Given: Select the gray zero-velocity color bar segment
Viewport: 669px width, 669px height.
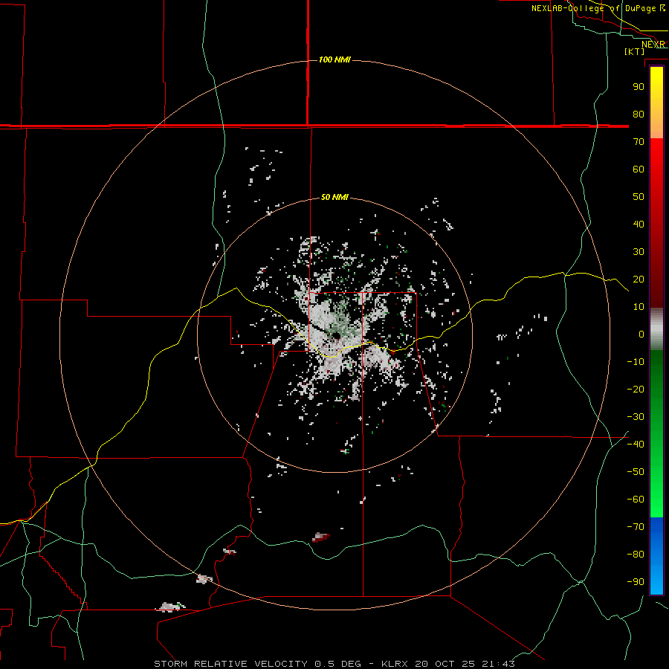Looking at the screenshot, I should point(656,329).
